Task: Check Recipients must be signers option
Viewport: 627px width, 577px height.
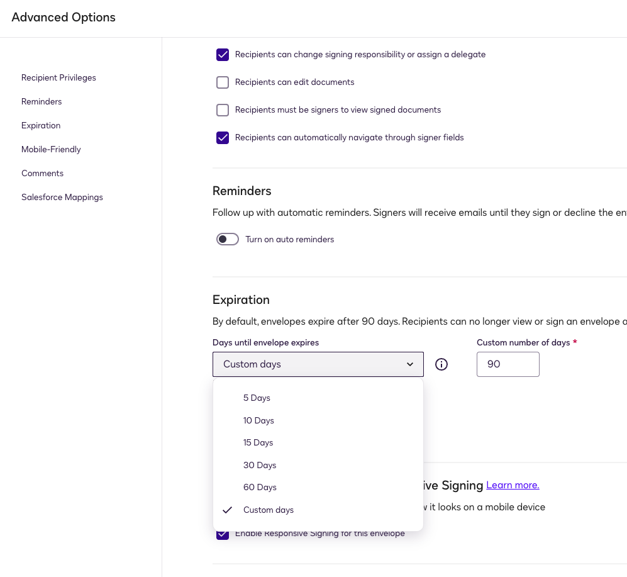Action: click(x=223, y=109)
